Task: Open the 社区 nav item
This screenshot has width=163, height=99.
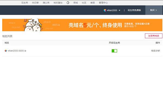Action: point(84,3)
